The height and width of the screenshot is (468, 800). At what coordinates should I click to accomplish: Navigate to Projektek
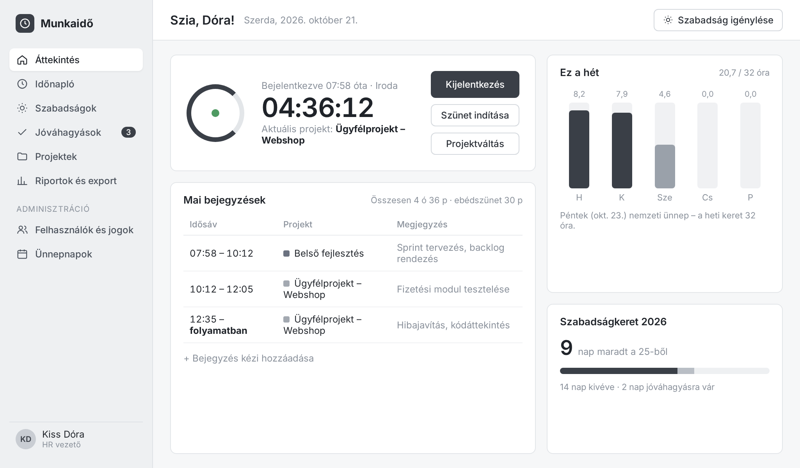(76, 156)
